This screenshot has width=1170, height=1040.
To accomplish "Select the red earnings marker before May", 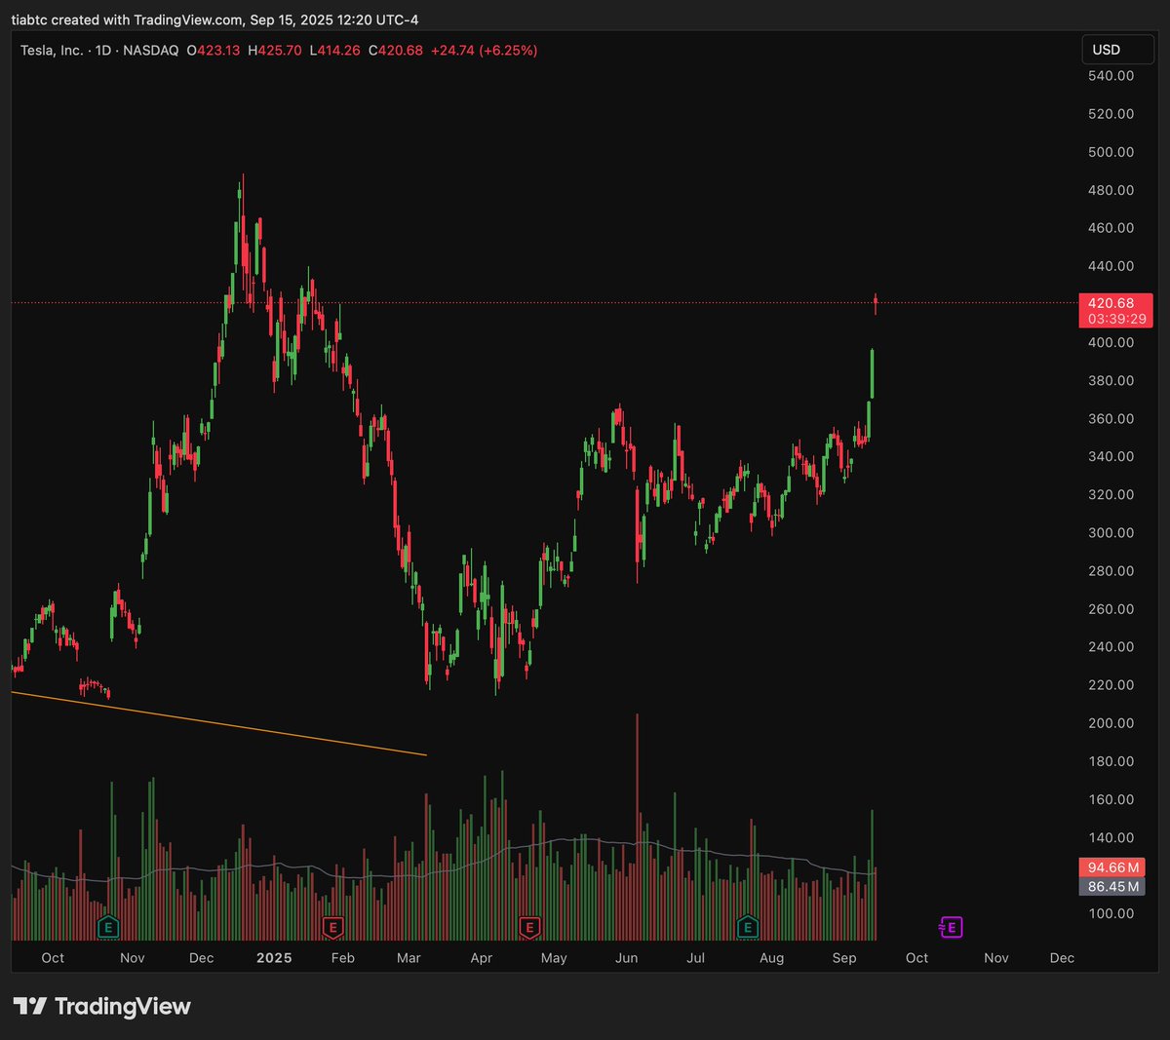I will (529, 927).
